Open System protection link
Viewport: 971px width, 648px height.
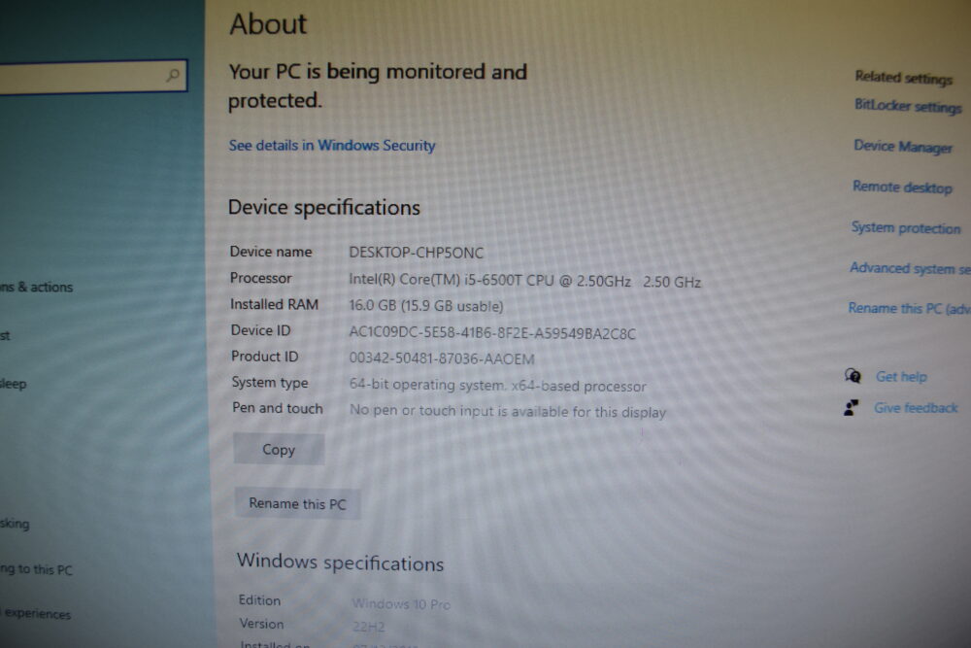click(906, 228)
